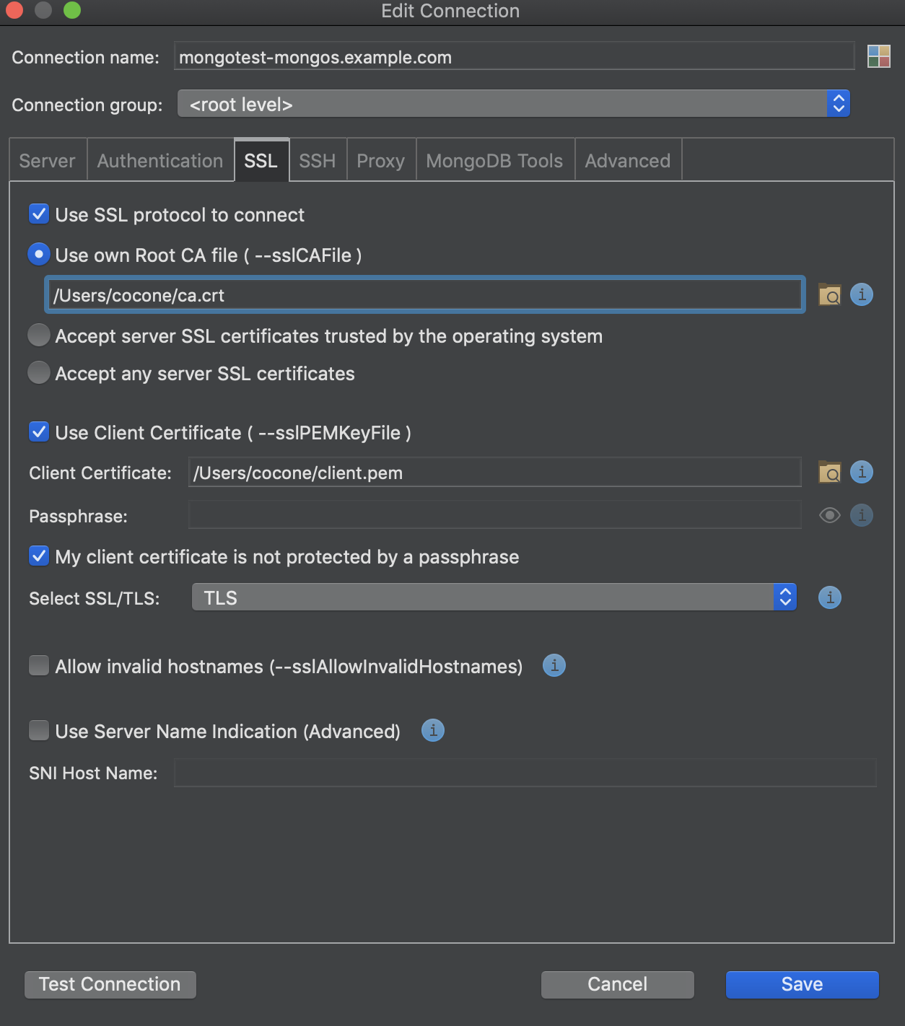Browse for the Root CA file
Image resolution: width=905 pixels, height=1026 pixels.
coord(830,294)
